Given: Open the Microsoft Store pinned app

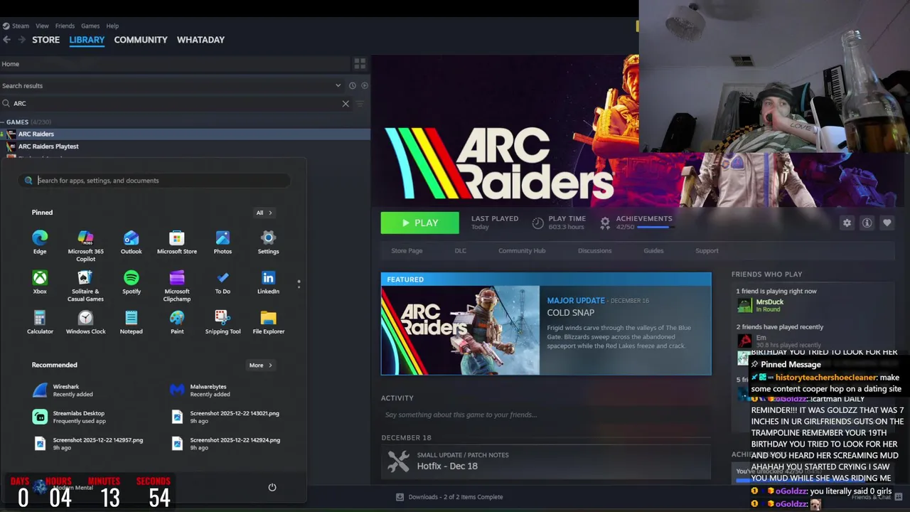Looking at the screenshot, I should (x=177, y=242).
